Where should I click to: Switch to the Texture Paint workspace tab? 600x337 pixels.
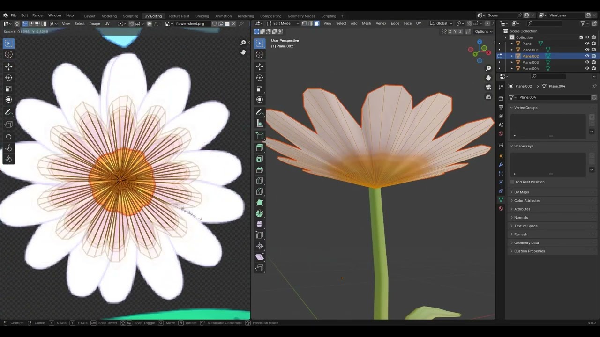click(x=179, y=16)
